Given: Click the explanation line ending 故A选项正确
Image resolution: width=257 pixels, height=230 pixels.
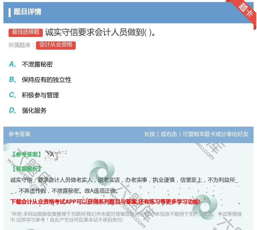Looking at the screenshot, I should [x=64, y=191].
